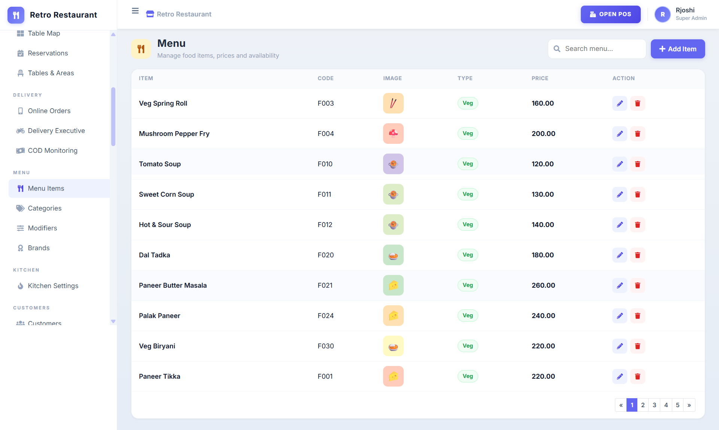Click the Veg Biryani image thumbnail
The height and width of the screenshot is (430, 719).
(x=393, y=346)
